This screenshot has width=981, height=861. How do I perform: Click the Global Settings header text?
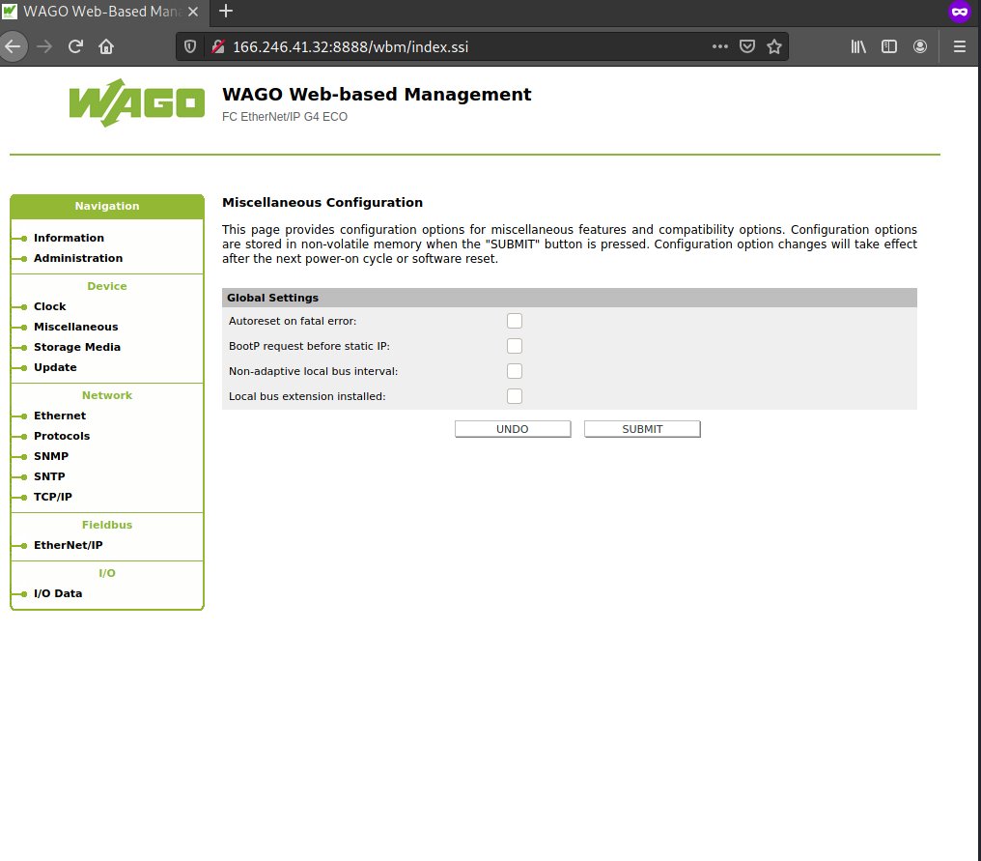(273, 298)
